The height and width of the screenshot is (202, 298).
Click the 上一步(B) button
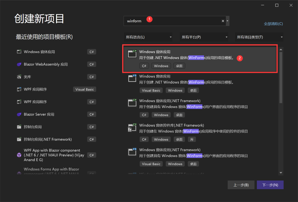241,185
